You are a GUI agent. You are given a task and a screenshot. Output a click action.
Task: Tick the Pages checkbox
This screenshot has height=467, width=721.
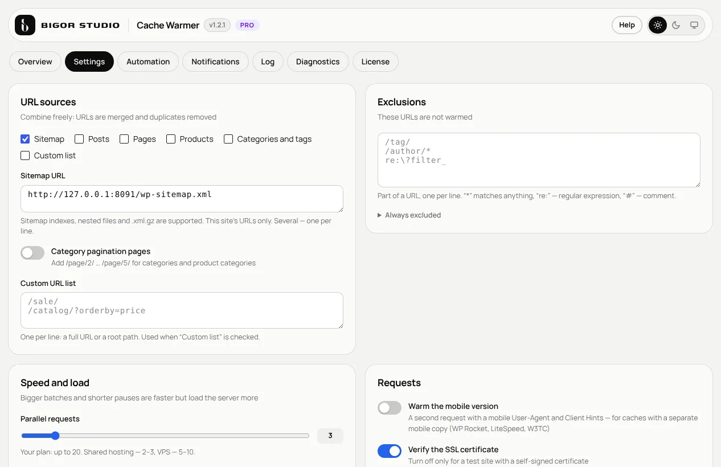coord(124,139)
